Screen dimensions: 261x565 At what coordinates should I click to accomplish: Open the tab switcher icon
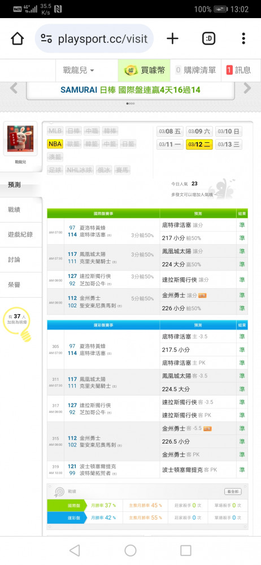coord(208,38)
